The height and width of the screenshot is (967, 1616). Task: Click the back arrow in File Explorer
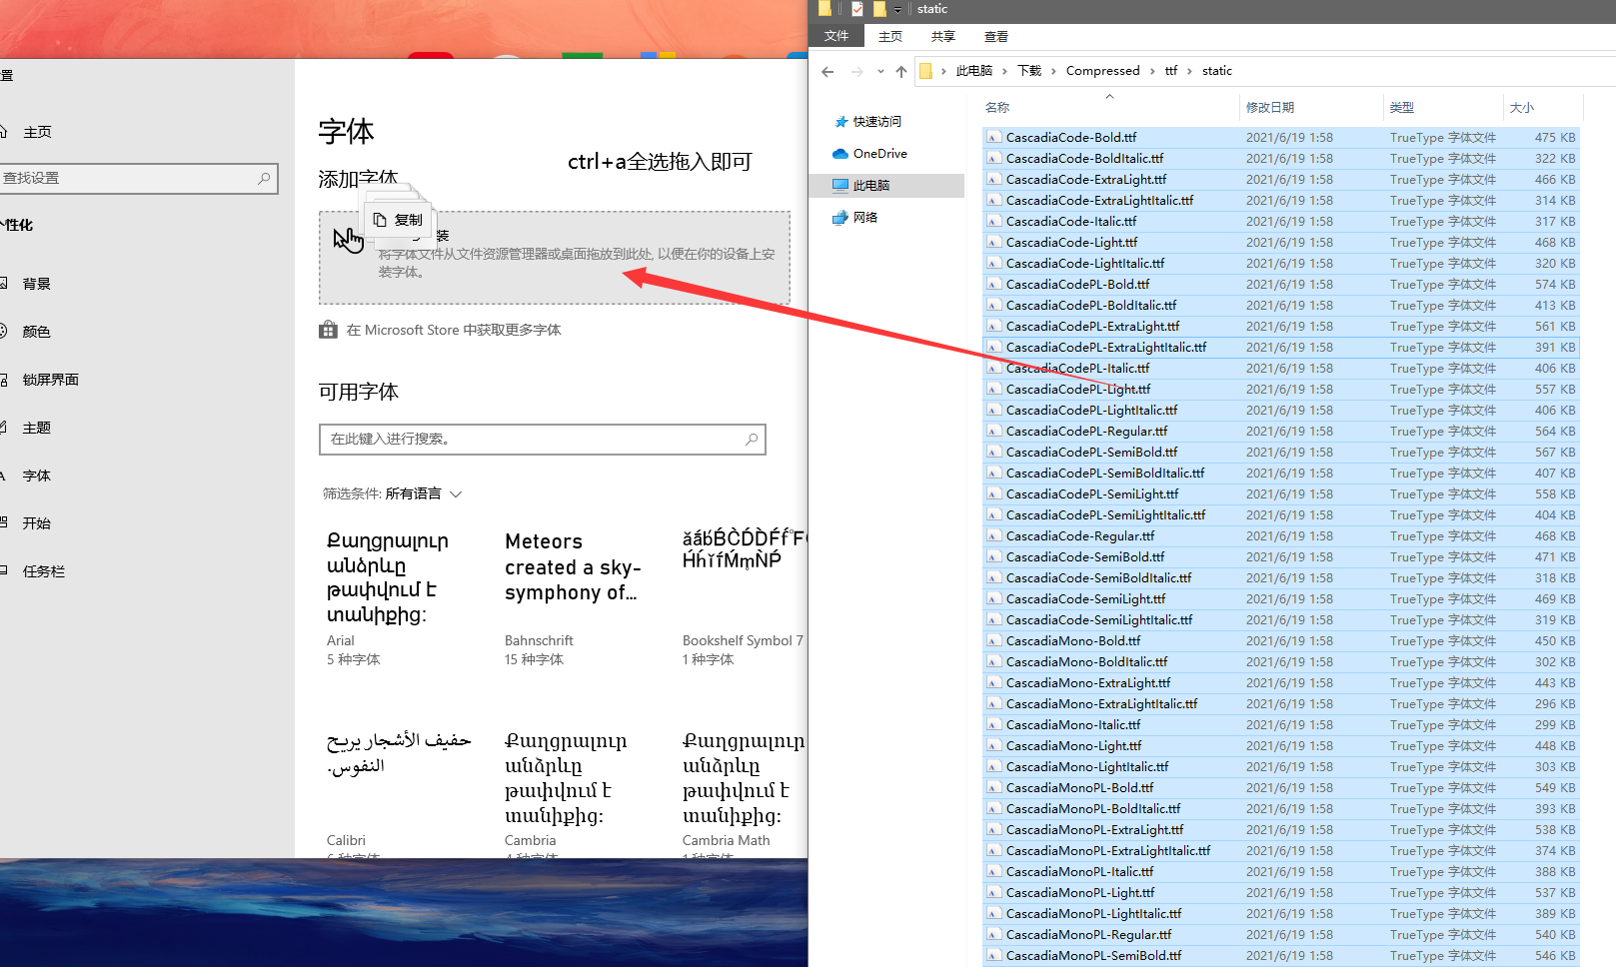pos(827,71)
